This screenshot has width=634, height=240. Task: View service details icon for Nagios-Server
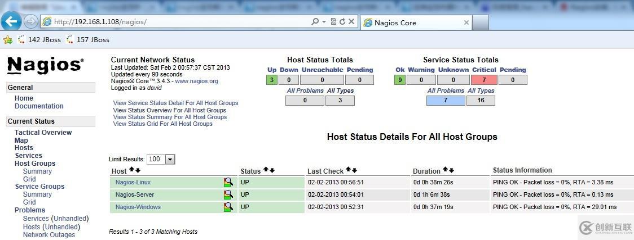coord(228,195)
